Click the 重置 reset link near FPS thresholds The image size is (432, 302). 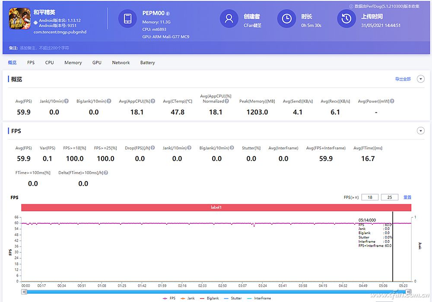tap(407, 197)
